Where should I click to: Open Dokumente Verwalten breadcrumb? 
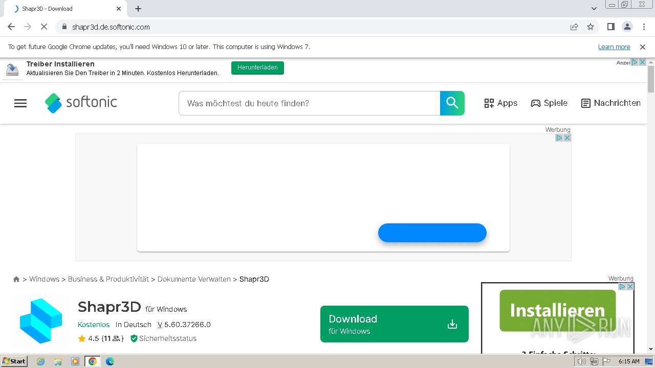point(194,279)
